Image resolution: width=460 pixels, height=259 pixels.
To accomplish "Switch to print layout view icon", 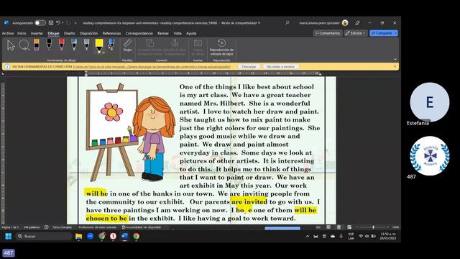I will (339, 227).
